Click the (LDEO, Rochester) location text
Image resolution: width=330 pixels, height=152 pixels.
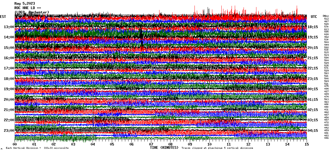[x=32, y=12]
